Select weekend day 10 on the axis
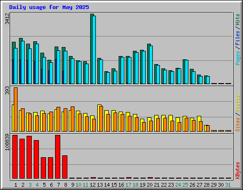Viewport: 243px width, 190px height. pos(78,185)
